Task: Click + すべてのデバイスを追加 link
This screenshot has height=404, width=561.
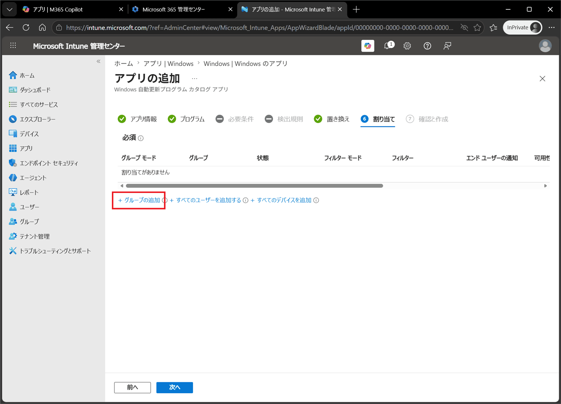Action: [x=281, y=200]
